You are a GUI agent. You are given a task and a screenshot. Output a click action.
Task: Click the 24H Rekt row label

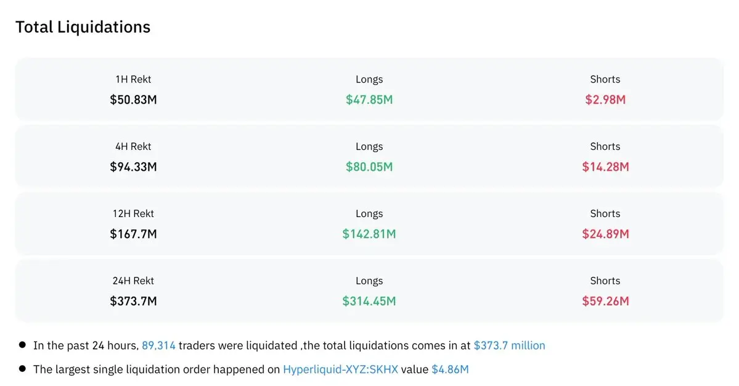point(133,281)
